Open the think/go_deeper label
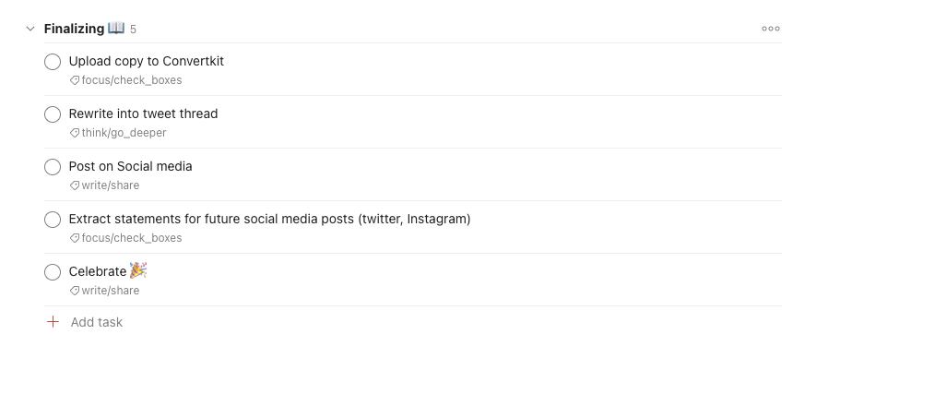 [124, 133]
